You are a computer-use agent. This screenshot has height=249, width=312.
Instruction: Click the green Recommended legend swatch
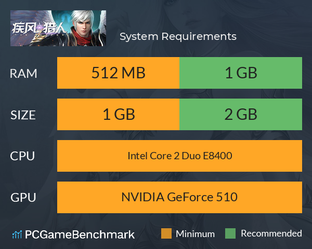230,233
